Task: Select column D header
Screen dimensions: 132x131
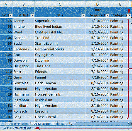Action: 97,4
